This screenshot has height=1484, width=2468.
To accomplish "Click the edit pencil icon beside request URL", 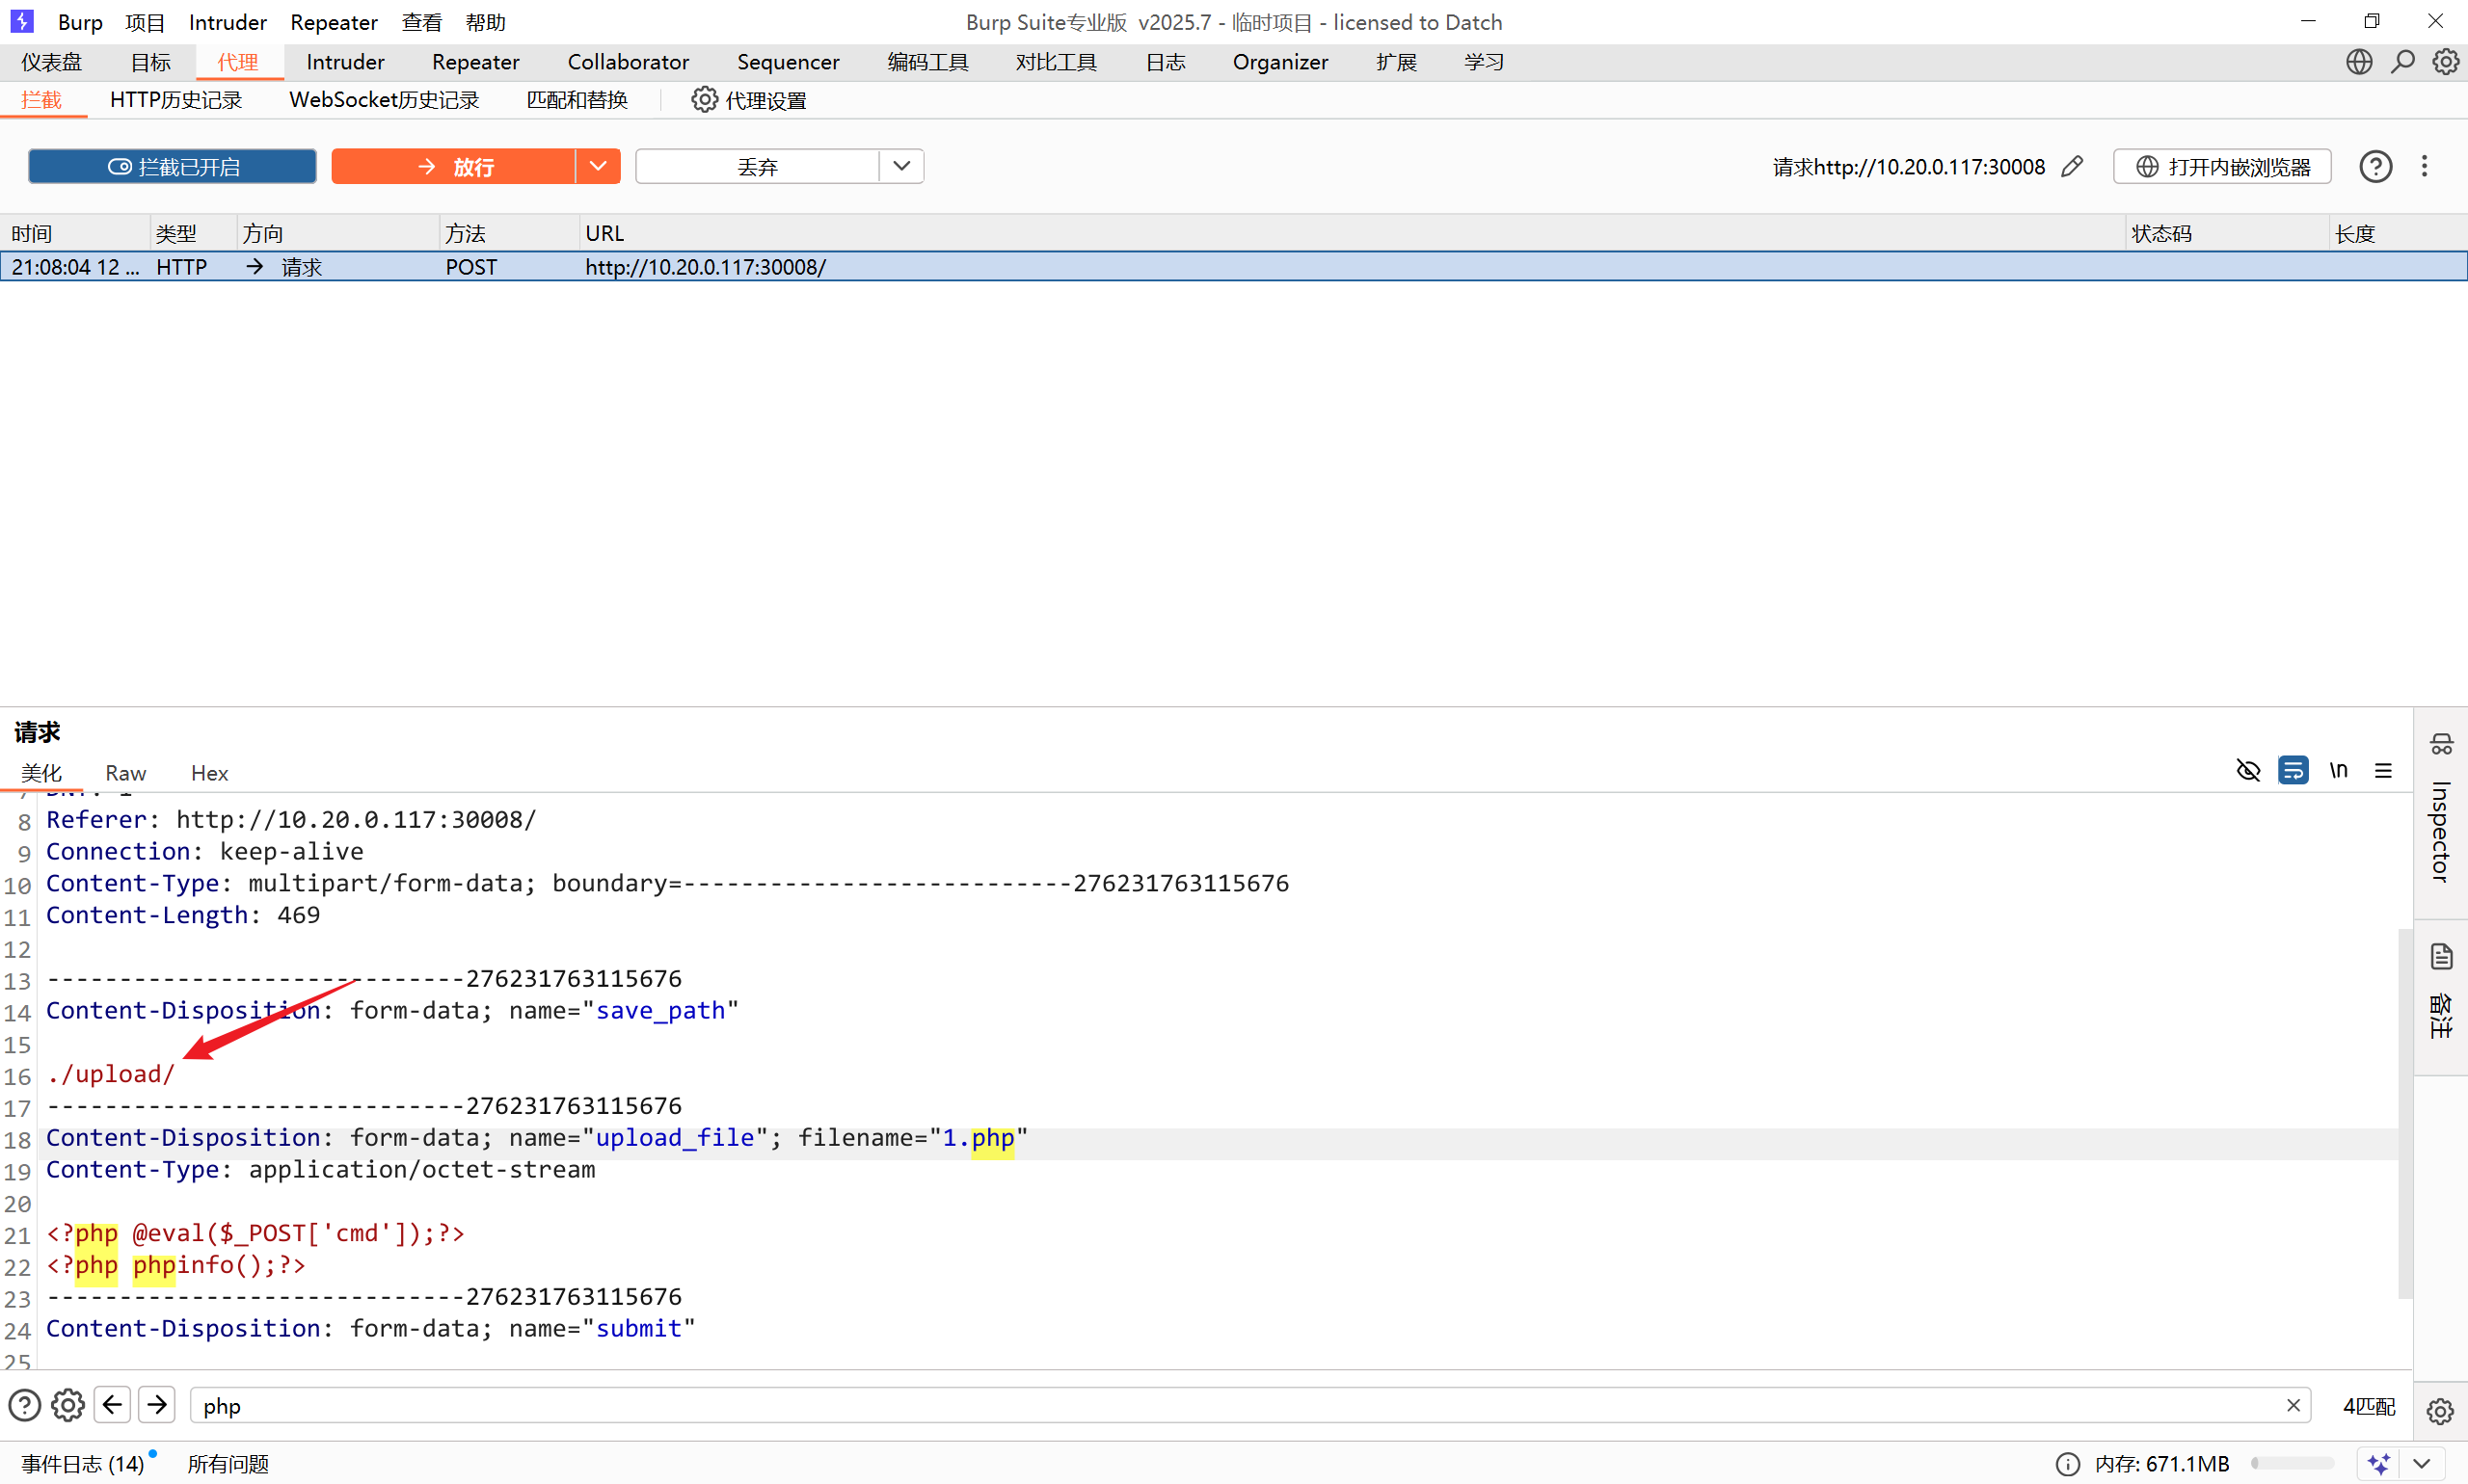I will coord(2072,166).
